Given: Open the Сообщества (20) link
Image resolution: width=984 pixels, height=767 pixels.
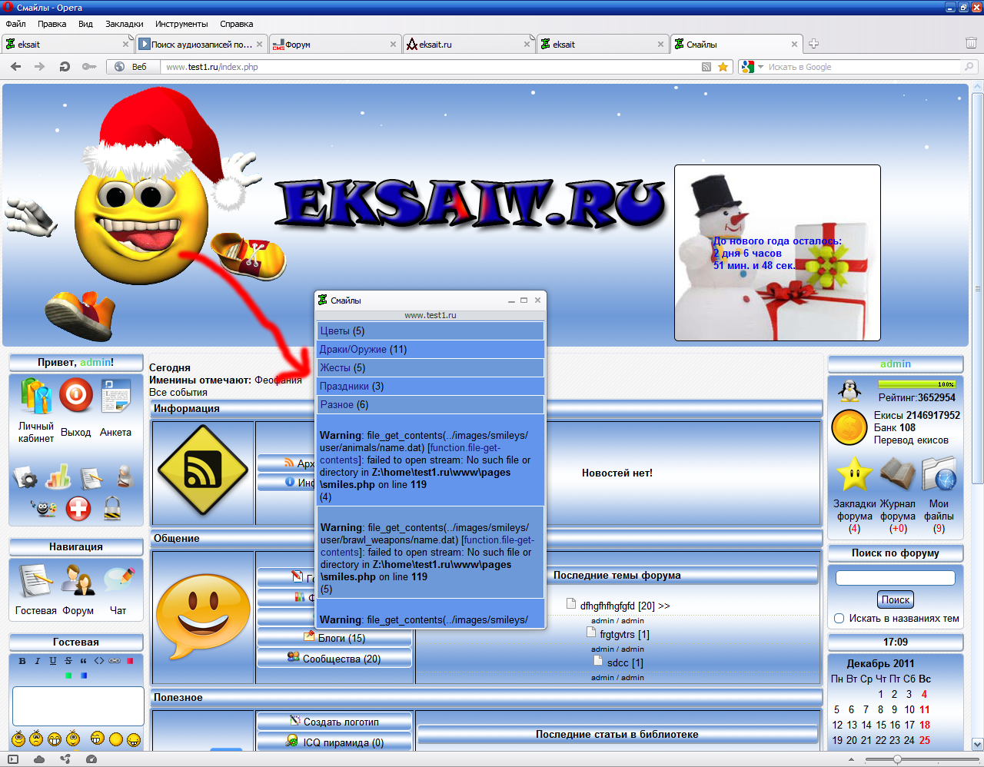Looking at the screenshot, I should point(341,659).
